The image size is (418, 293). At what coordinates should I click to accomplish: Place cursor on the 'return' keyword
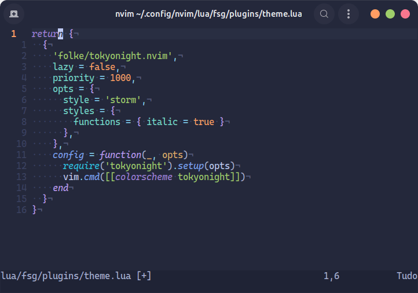point(47,34)
